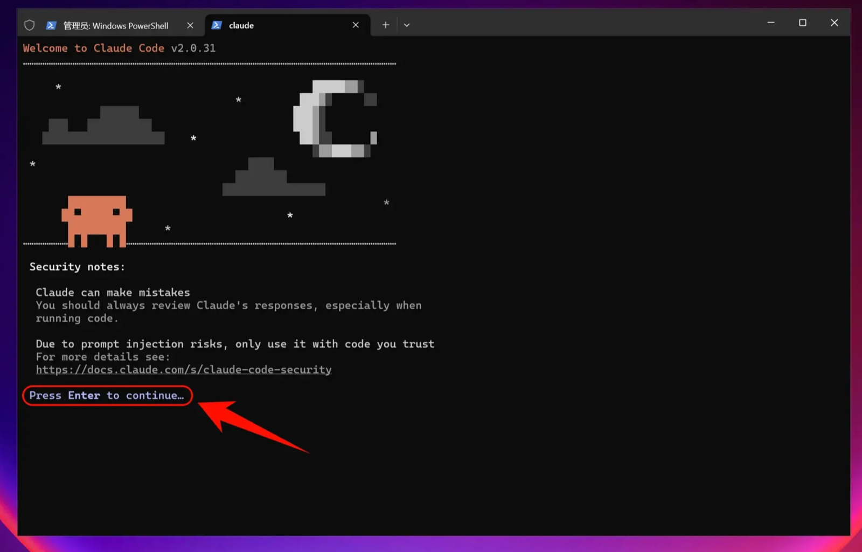Click the prompt injection risks warning line

tap(235, 344)
